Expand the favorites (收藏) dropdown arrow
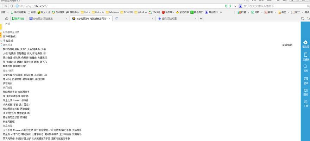 8,12
